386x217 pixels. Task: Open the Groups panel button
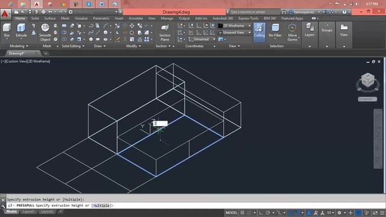pyautogui.click(x=327, y=28)
